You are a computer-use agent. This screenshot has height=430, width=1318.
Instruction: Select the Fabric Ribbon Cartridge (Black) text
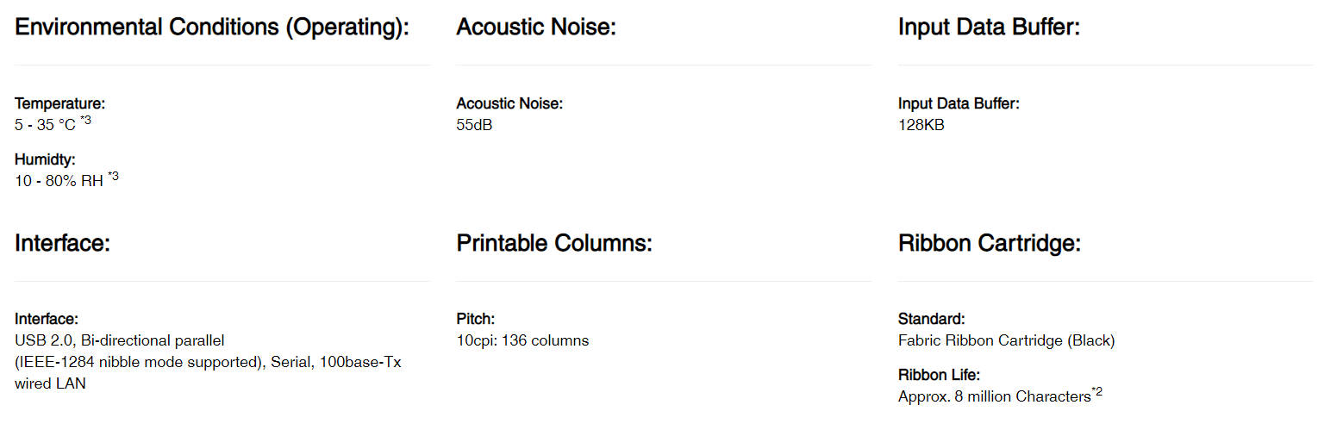pos(1006,340)
